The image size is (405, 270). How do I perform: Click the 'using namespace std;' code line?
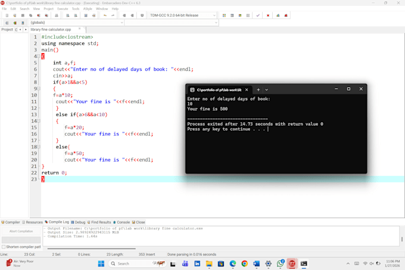point(70,44)
